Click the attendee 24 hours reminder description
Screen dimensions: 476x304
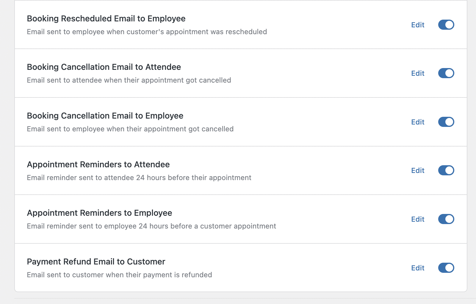pos(139,178)
